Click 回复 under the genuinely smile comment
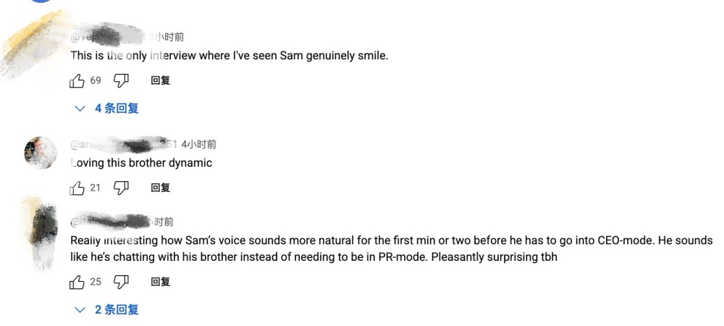The height and width of the screenshot is (326, 724). coord(160,80)
